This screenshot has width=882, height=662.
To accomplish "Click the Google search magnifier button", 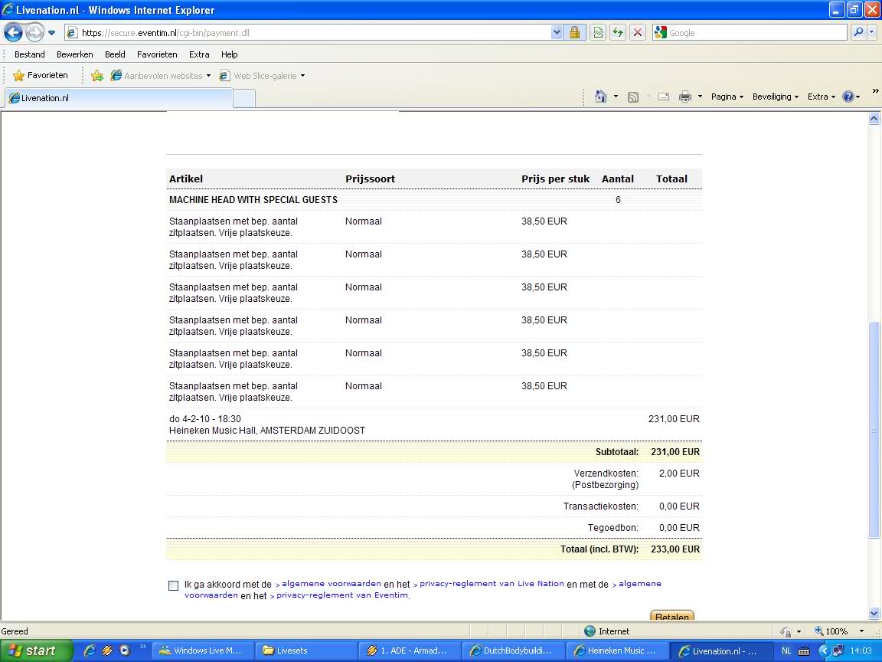I will (x=857, y=33).
